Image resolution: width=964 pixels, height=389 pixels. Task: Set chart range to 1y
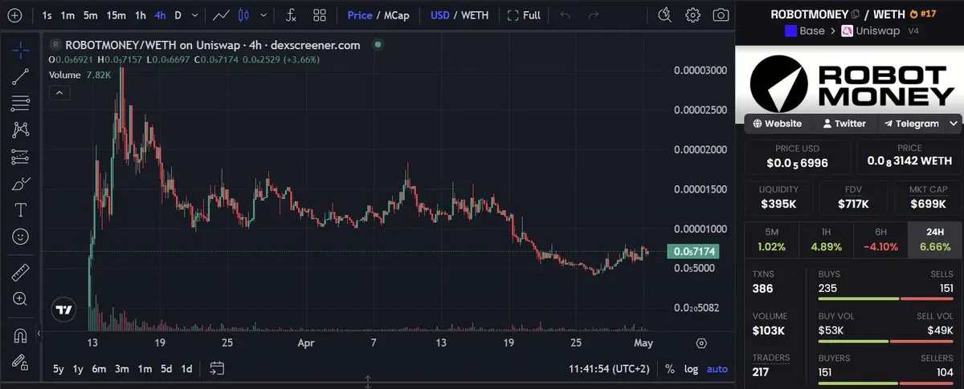78,369
